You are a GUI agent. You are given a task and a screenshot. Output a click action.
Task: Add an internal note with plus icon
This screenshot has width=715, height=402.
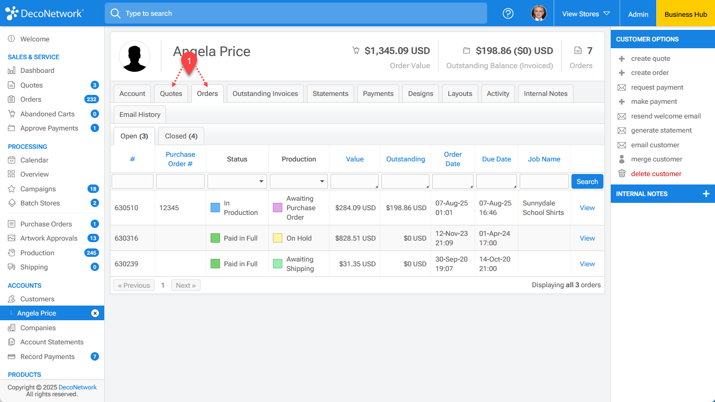[706, 194]
